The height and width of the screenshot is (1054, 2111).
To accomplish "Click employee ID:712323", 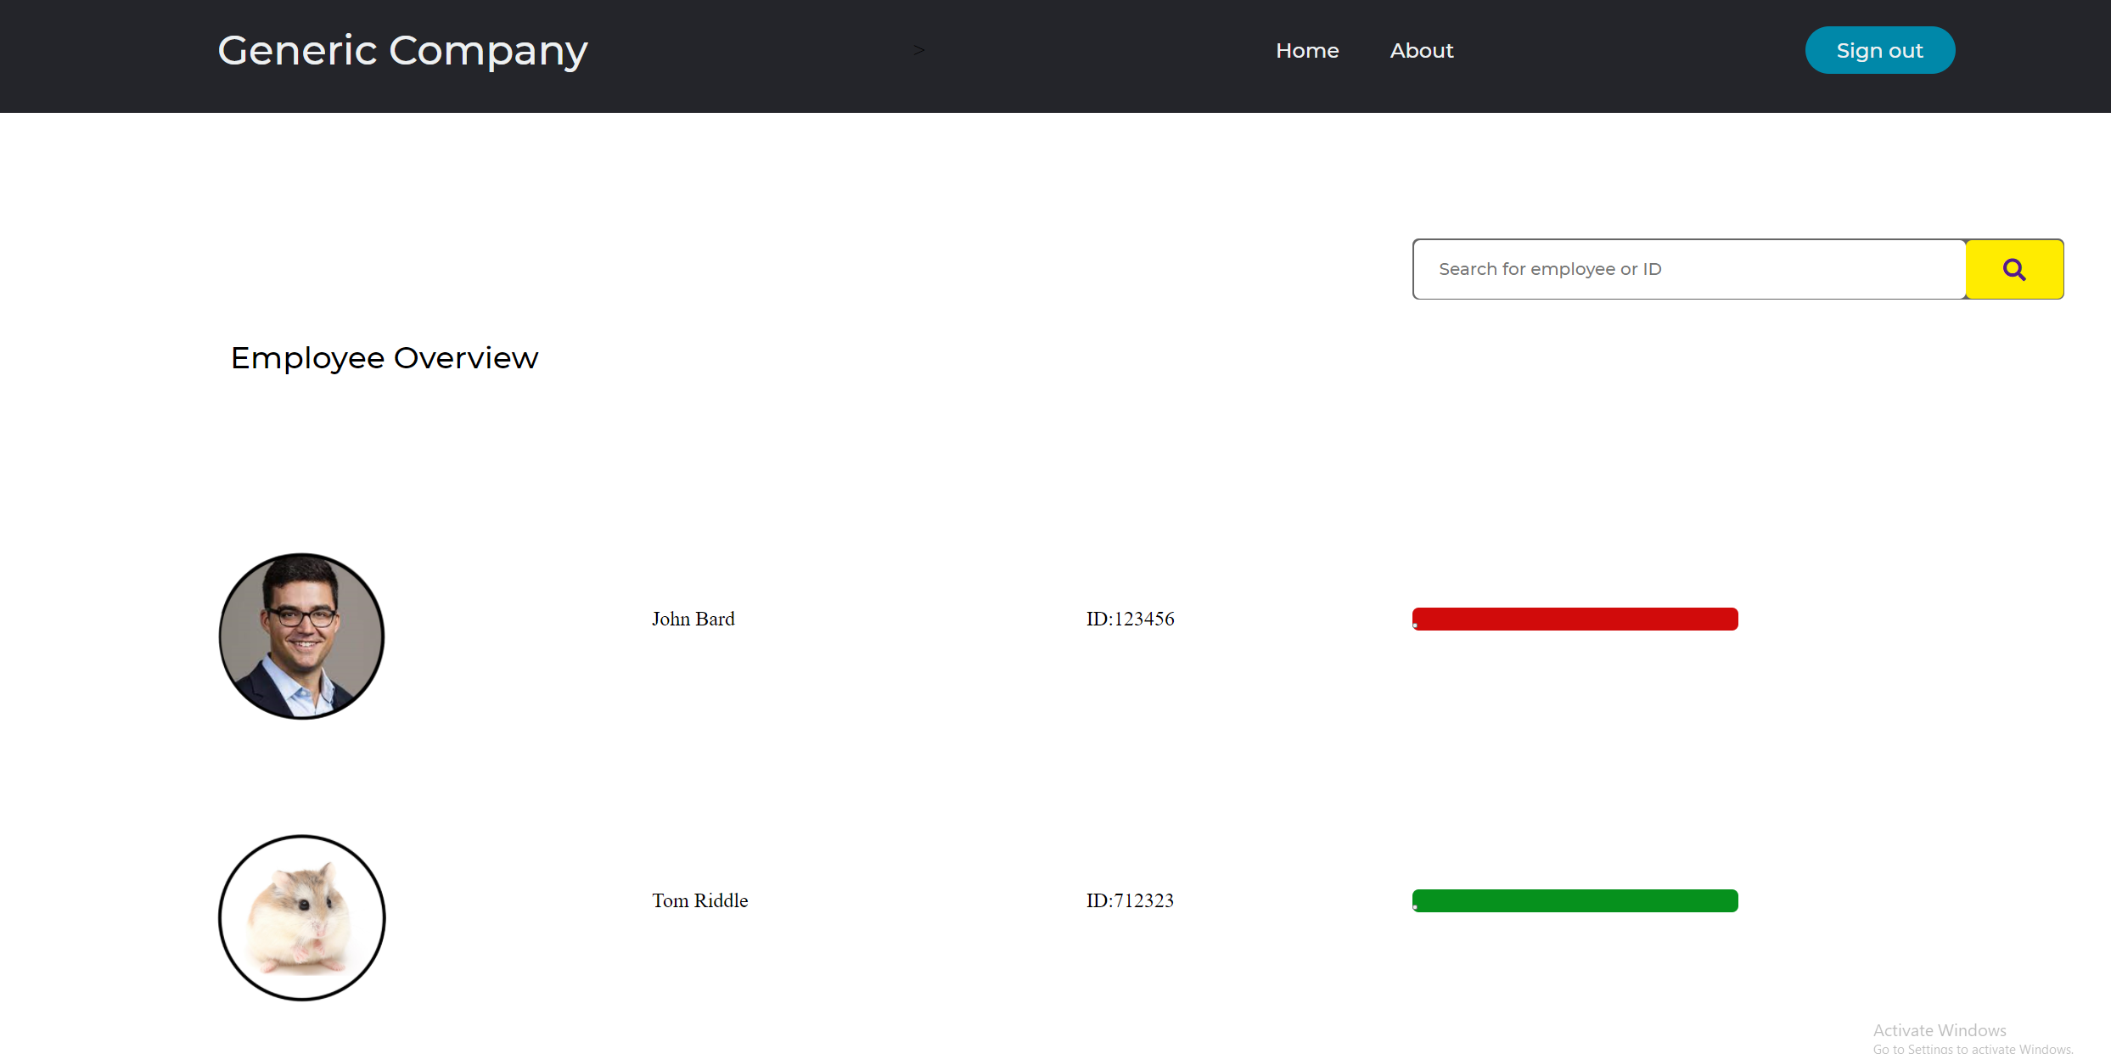I will (1130, 900).
